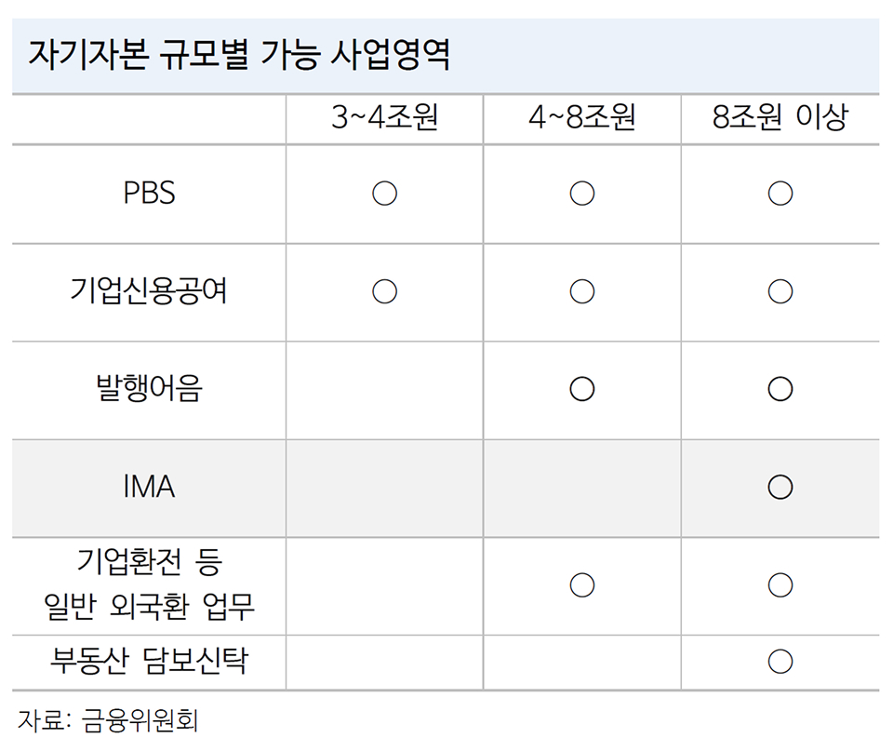893x751 pixels.
Task: Select the IMA row label
Action: (x=149, y=487)
